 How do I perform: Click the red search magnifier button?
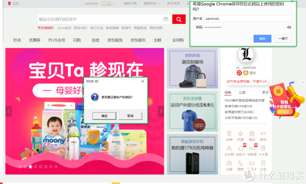(179, 19)
